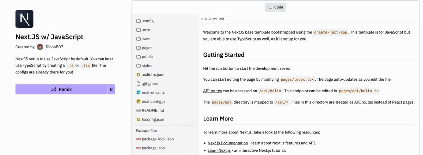Open DillonB07's profile link
Screen dimensions: 423x155
[x=54, y=47]
